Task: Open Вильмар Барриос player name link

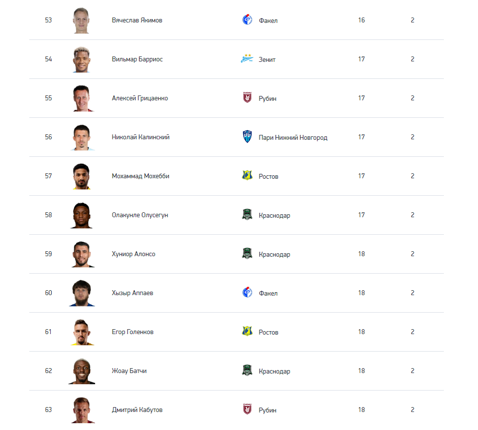Action: click(x=137, y=59)
